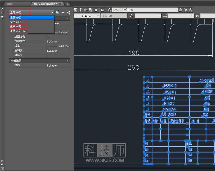Toggle the PICKADD value icon in properties palette
This screenshot has height=171, width=215.
coord(58,12)
